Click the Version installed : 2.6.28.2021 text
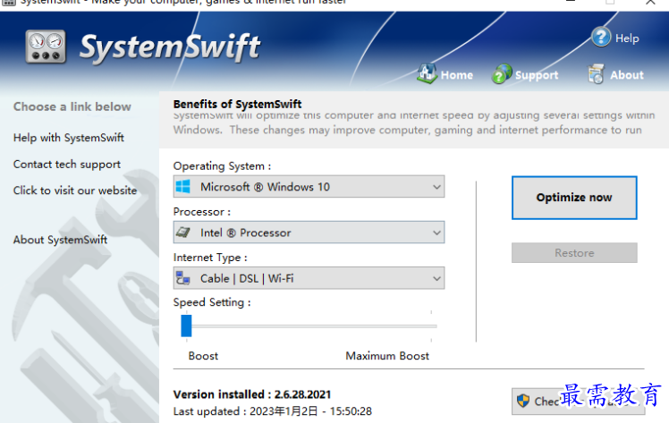Screen dimensions: 669x423 251,394
